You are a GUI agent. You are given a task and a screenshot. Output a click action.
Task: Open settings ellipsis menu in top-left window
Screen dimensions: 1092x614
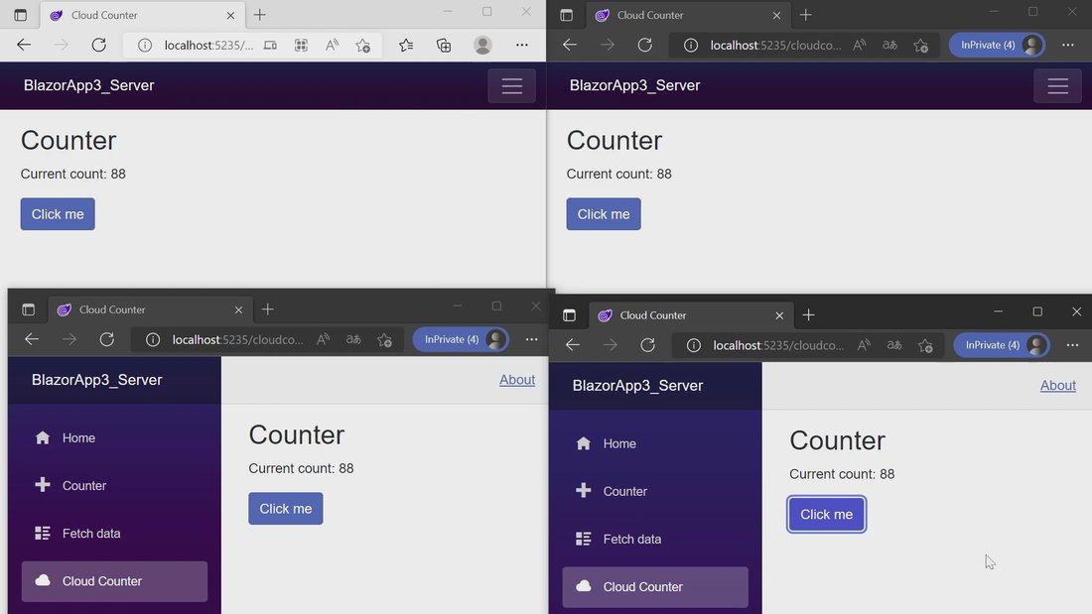pyautogui.click(x=521, y=46)
